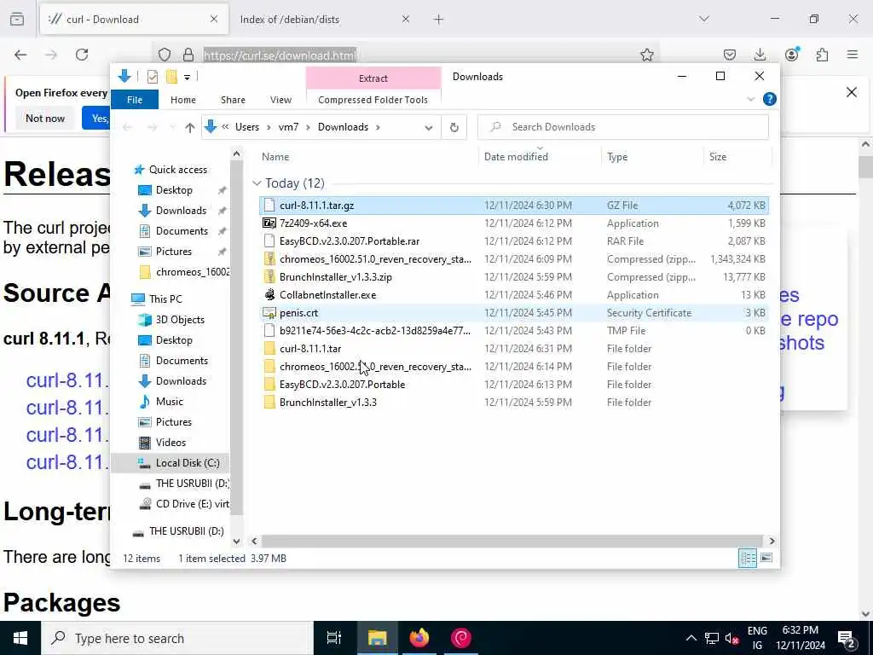
Task: List all Firefox tabs dropdown
Action: [x=704, y=19]
